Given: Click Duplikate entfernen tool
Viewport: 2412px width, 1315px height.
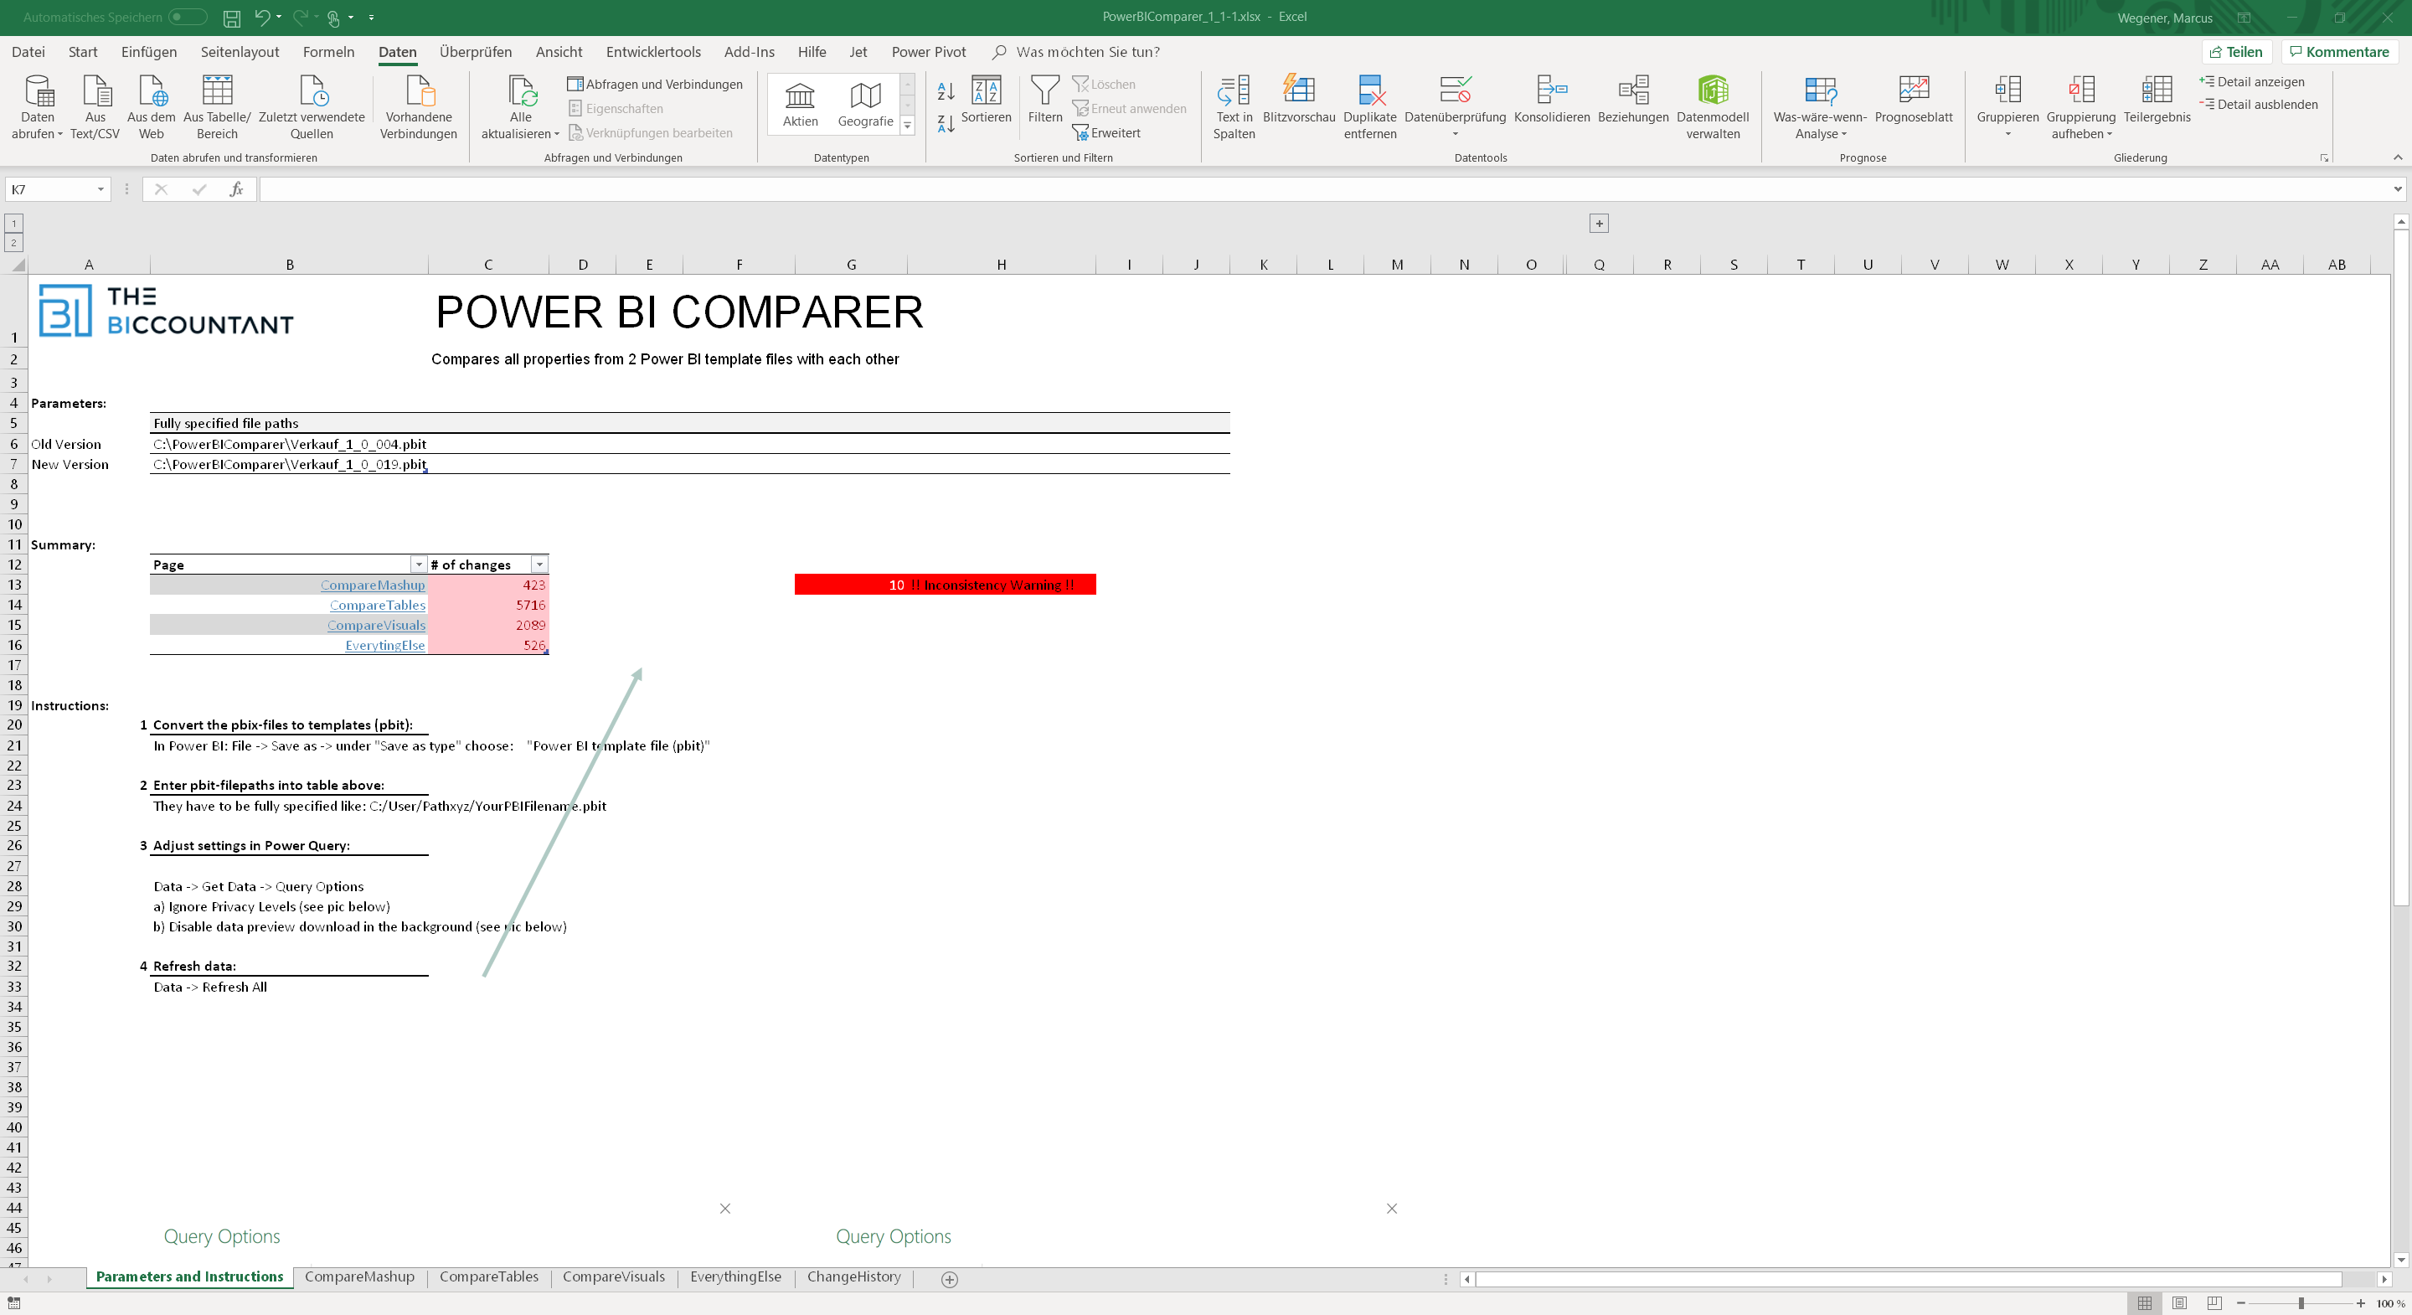Looking at the screenshot, I should [x=1370, y=108].
